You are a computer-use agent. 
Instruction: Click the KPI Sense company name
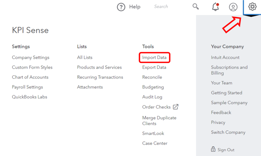(x=30, y=30)
